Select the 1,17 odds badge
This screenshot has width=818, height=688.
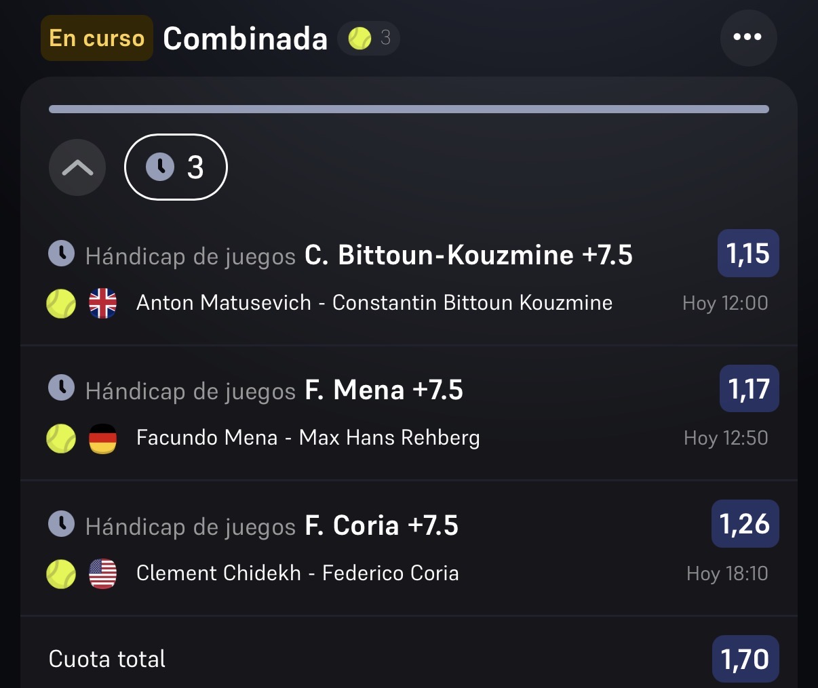[x=749, y=388]
